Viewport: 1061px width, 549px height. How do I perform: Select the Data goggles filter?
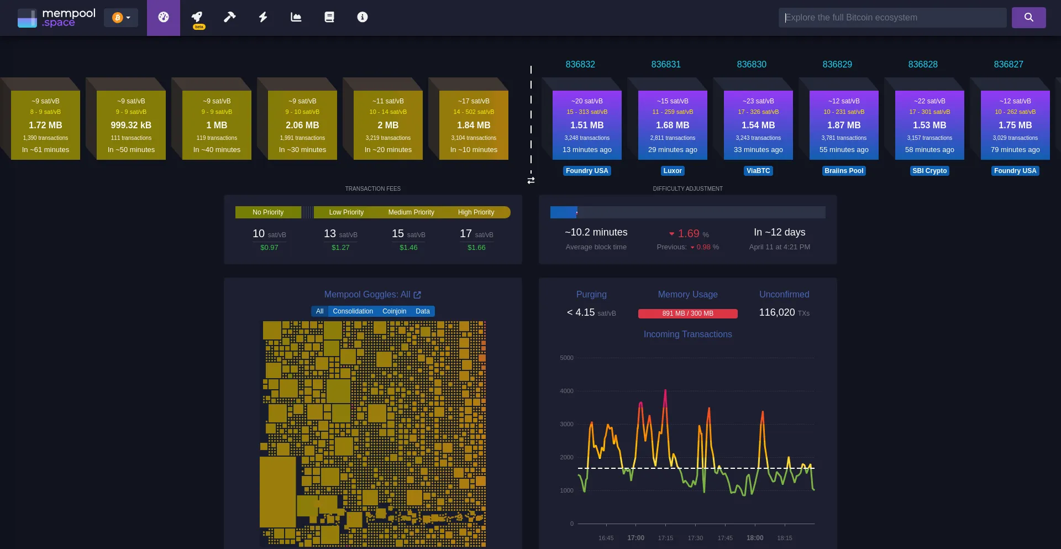[x=423, y=311]
